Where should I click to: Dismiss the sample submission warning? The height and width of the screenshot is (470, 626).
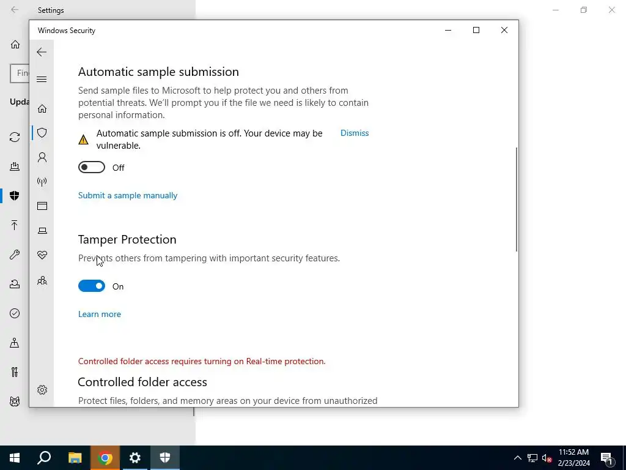pos(355,133)
